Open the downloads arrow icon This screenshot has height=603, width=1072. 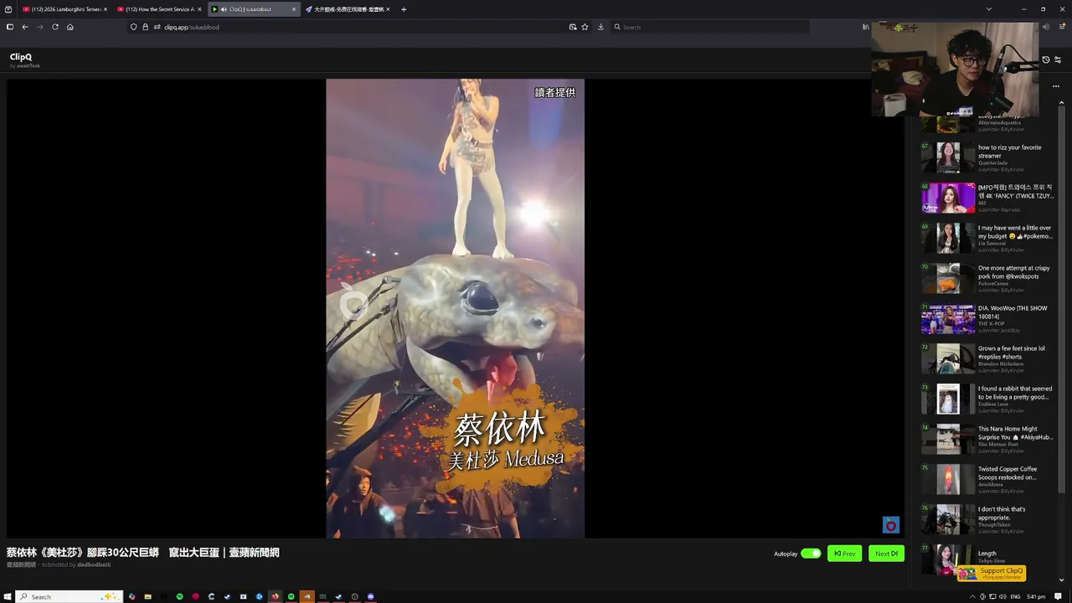pyautogui.click(x=600, y=27)
